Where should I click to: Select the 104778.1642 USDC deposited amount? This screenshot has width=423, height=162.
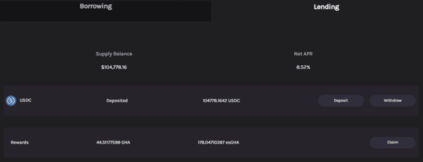(x=221, y=101)
